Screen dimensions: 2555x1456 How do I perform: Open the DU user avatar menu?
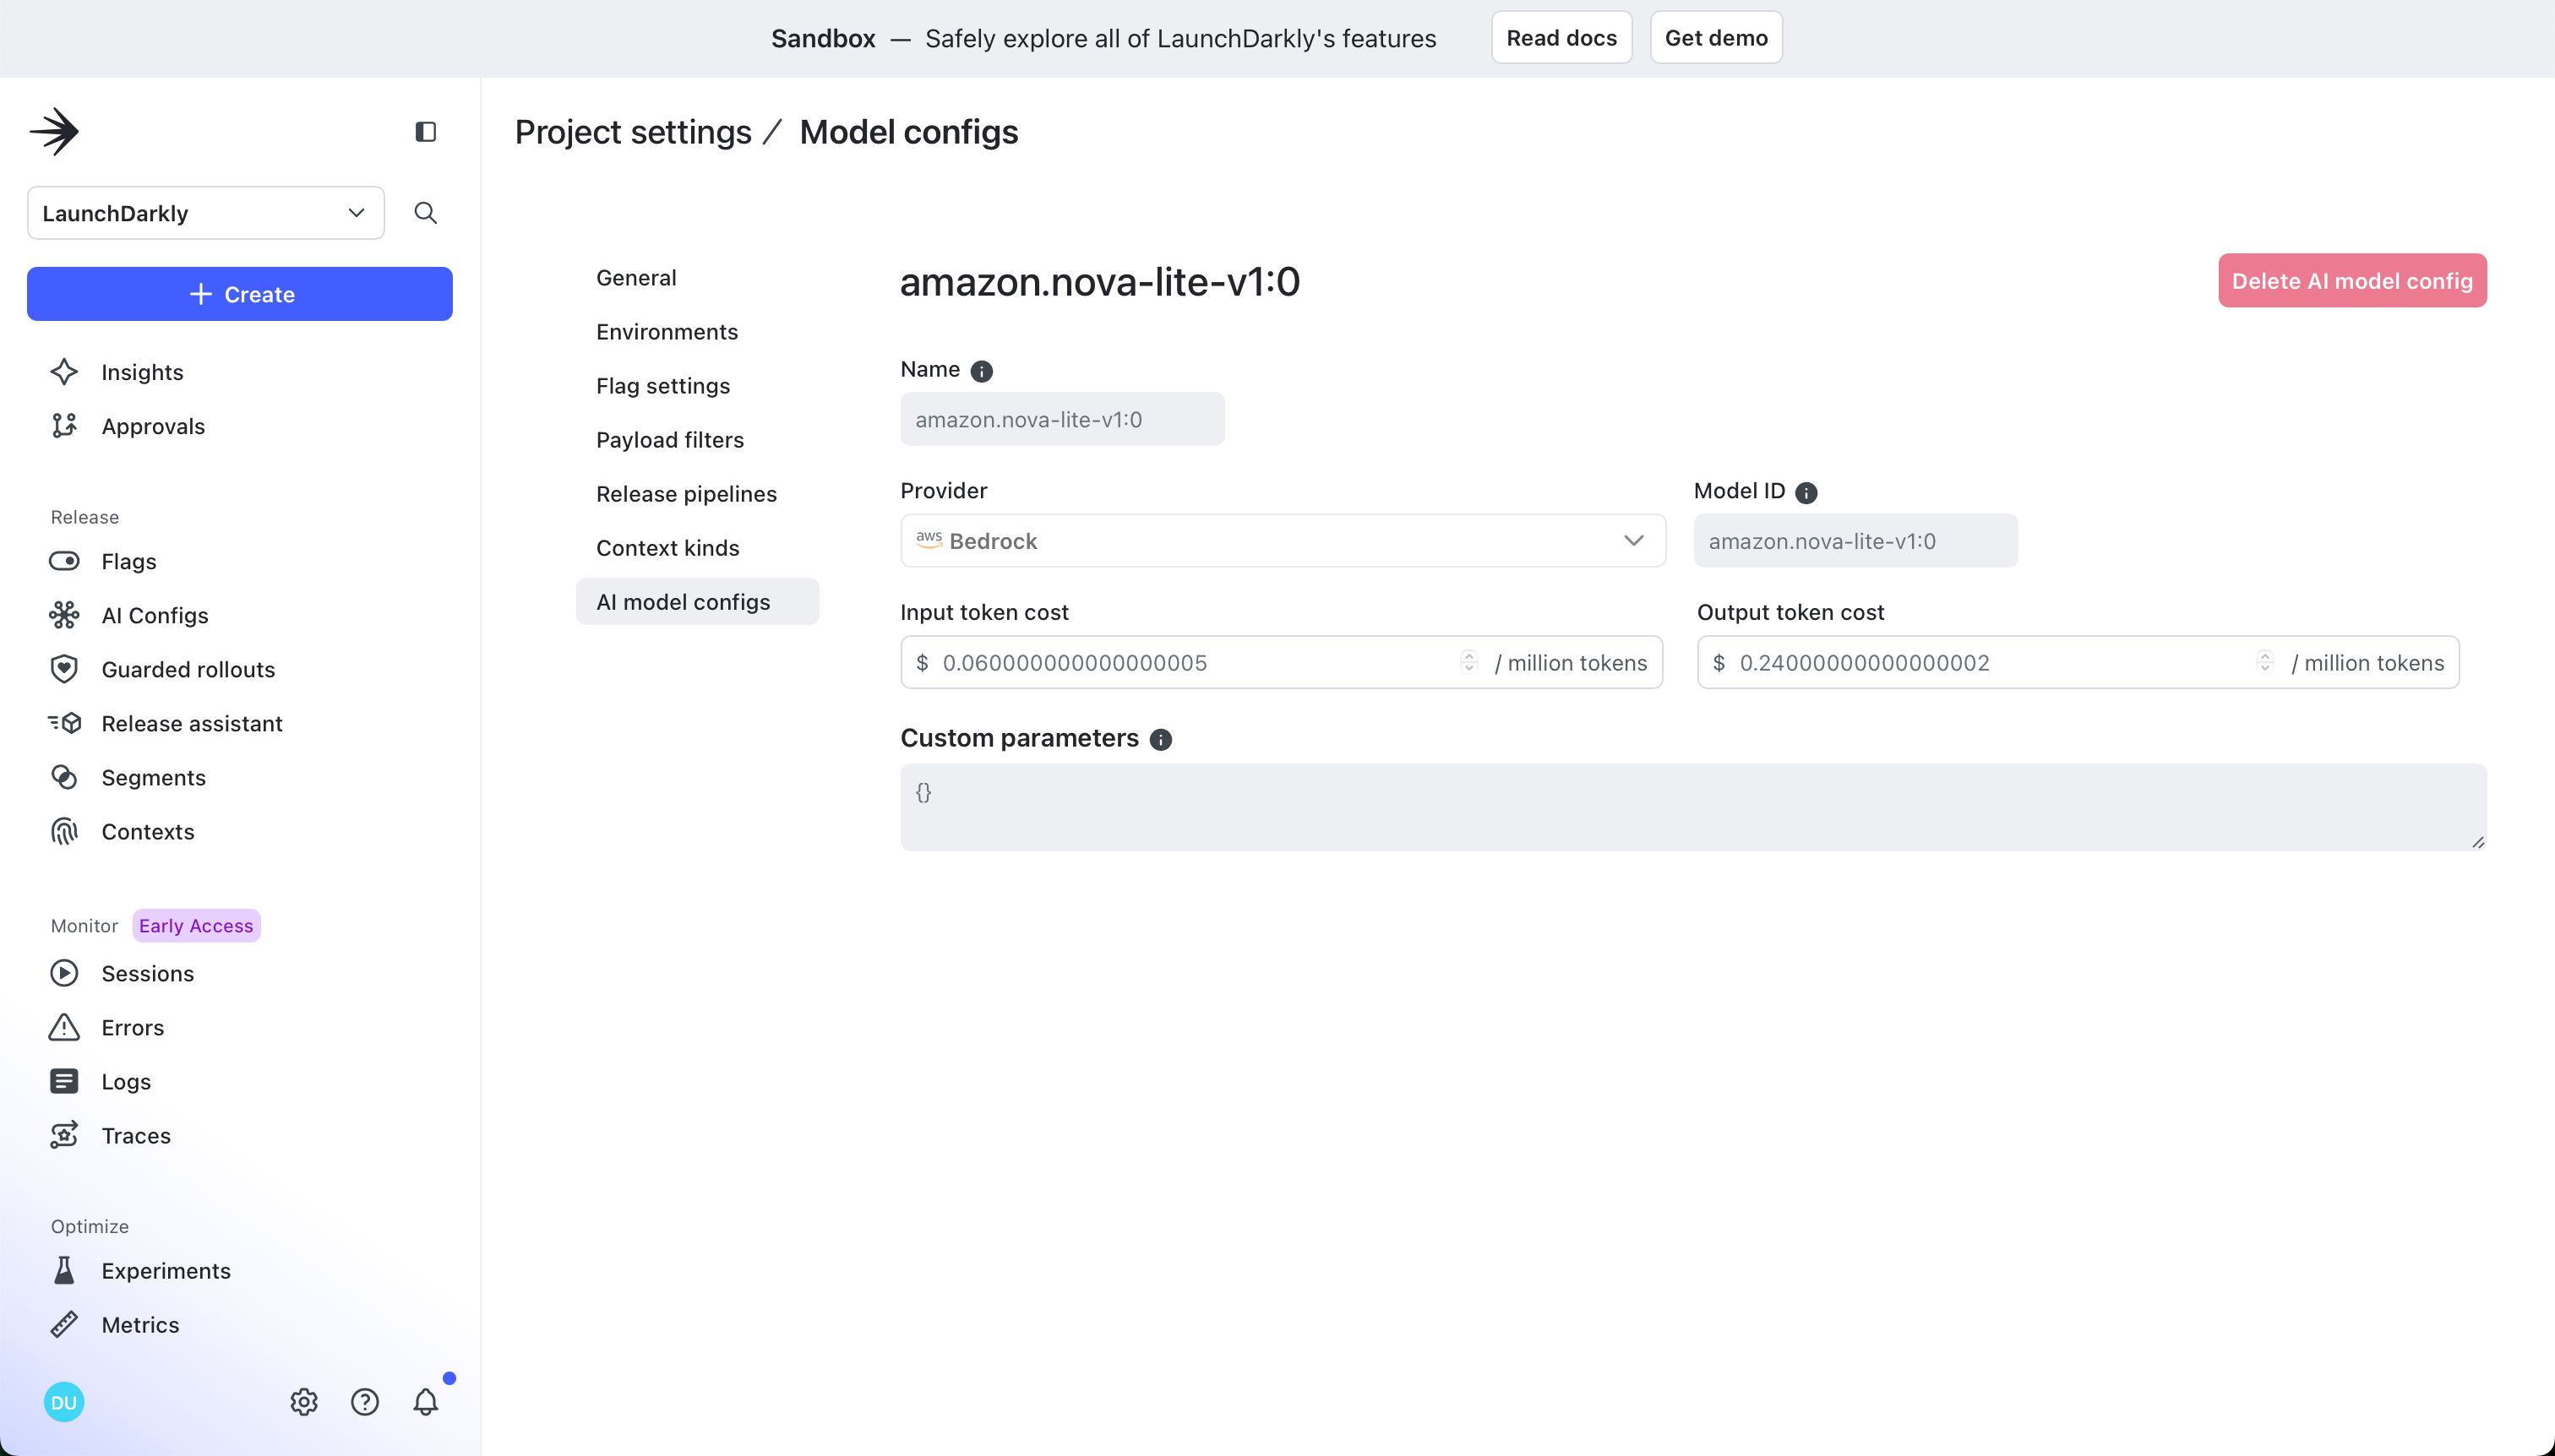64,1402
